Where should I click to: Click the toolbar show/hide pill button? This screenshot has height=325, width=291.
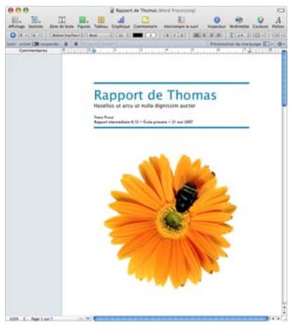pos(281,10)
